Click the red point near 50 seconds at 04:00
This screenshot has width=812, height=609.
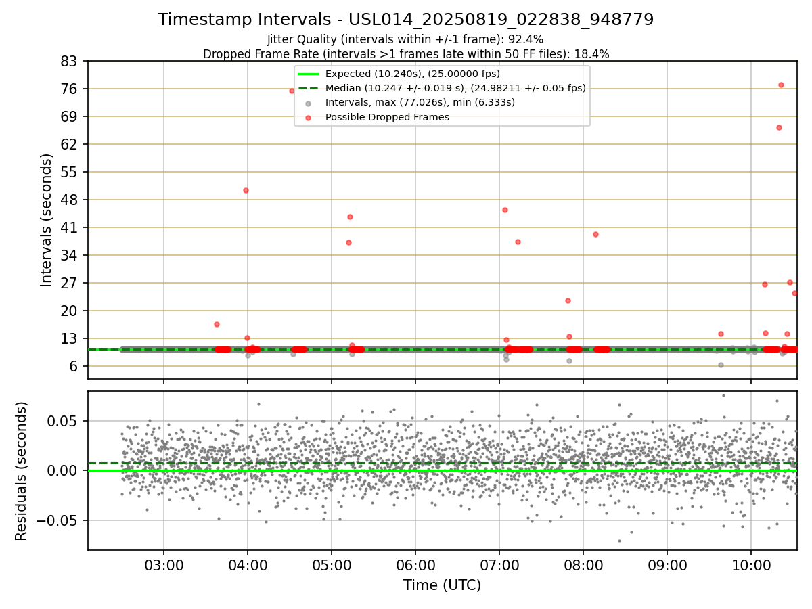[x=246, y=190]
